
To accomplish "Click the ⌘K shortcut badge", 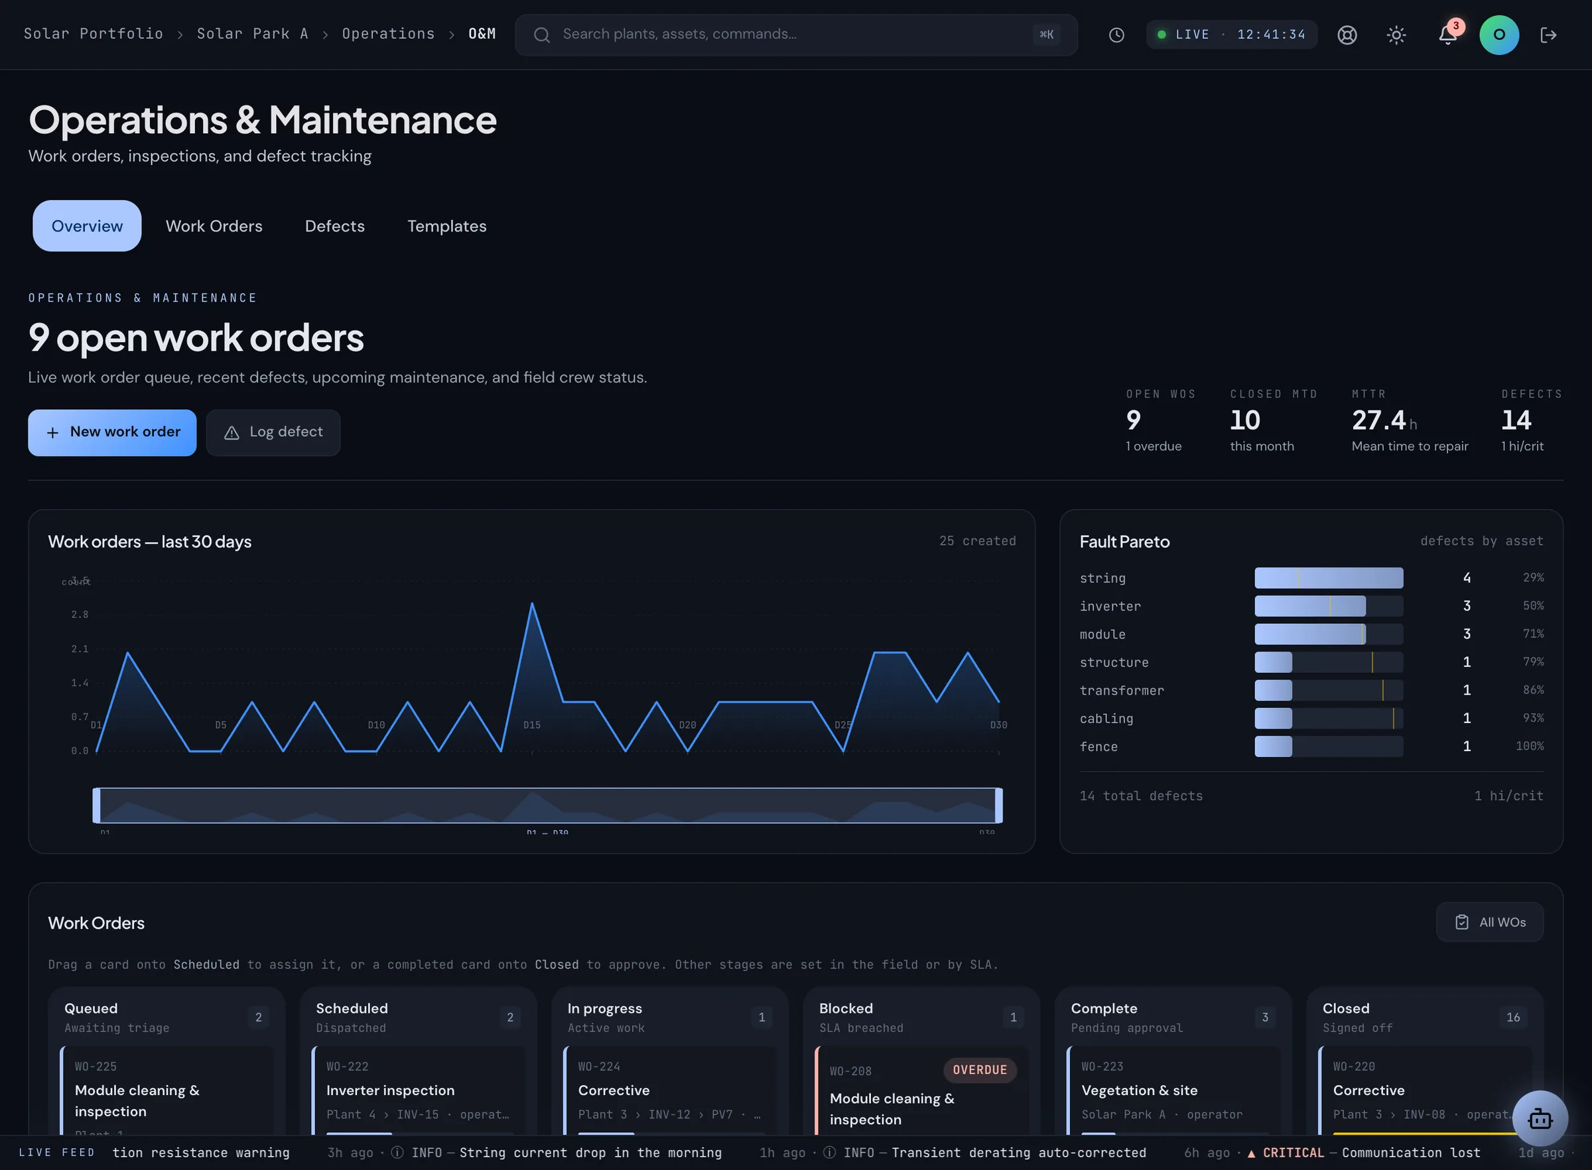I will point(1046,34).
